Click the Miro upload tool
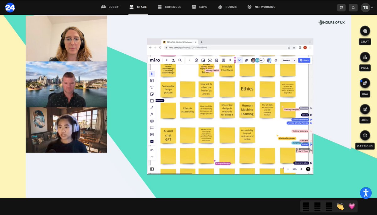Viewport: 377px width, 215px height. coord(152,134)
